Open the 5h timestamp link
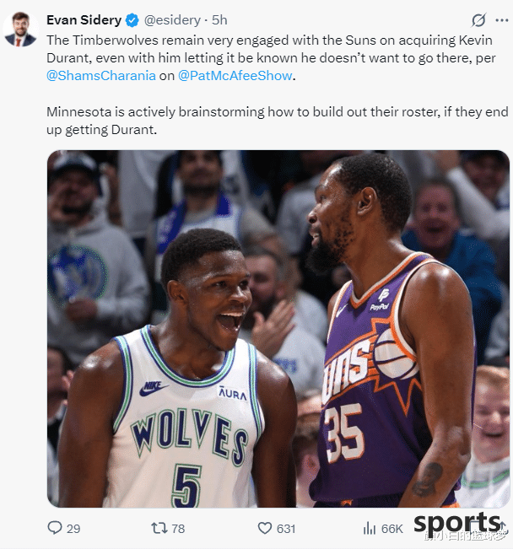This screenshot has height=549, width=513. click(219, 20)
